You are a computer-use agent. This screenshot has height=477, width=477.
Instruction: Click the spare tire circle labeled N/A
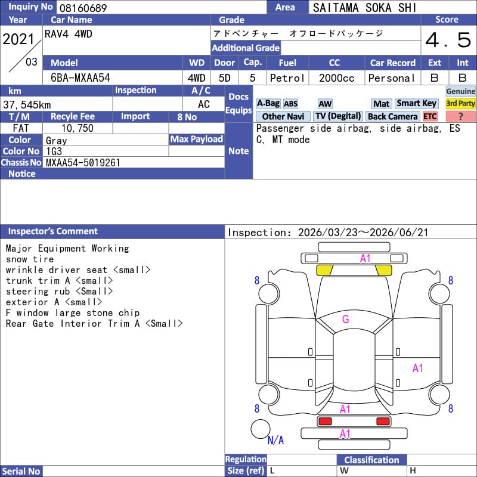[x=261, y=429]
